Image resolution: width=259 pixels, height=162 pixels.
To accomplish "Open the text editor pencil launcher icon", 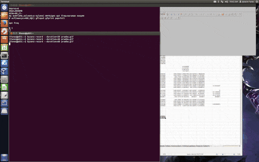I will 4,95.
